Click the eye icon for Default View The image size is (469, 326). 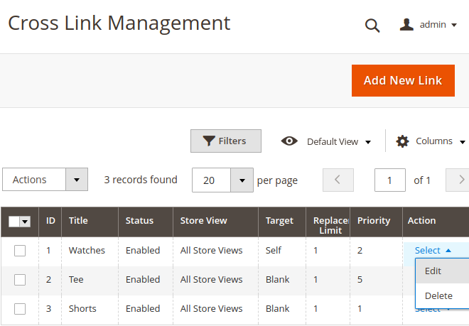[289, 141]
